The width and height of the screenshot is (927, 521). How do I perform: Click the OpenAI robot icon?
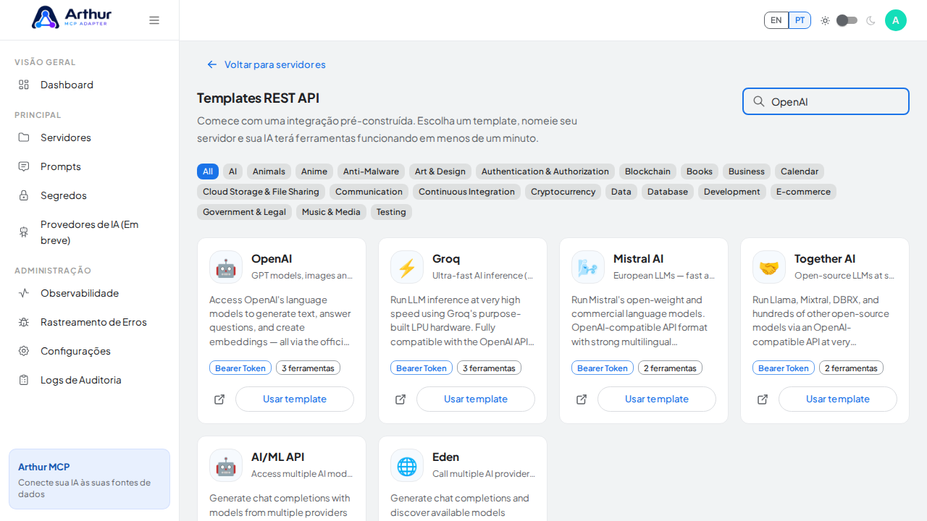coord(226,267)
